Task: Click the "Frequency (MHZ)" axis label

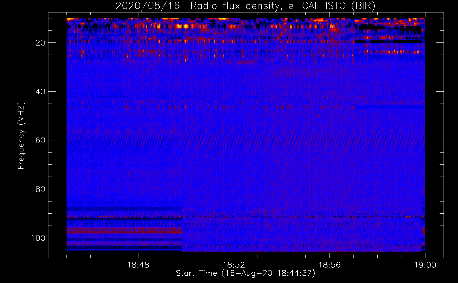Action: (x=21, y=136)
